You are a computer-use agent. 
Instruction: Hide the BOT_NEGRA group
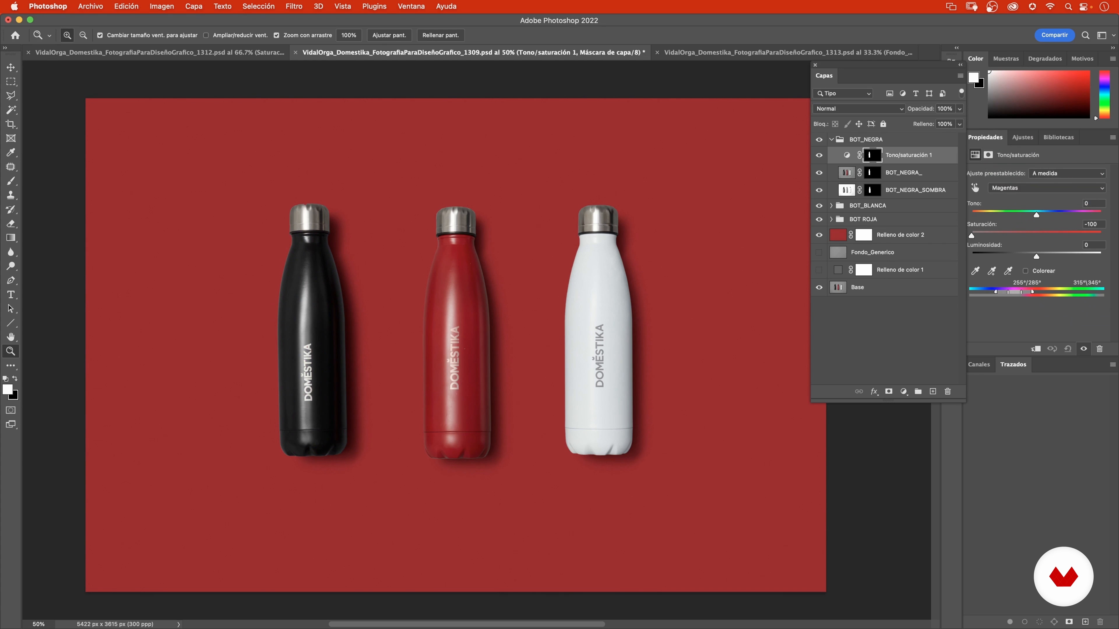pos(819,139)
